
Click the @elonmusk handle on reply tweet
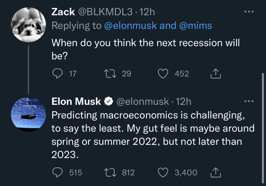(x=143, y=102)
